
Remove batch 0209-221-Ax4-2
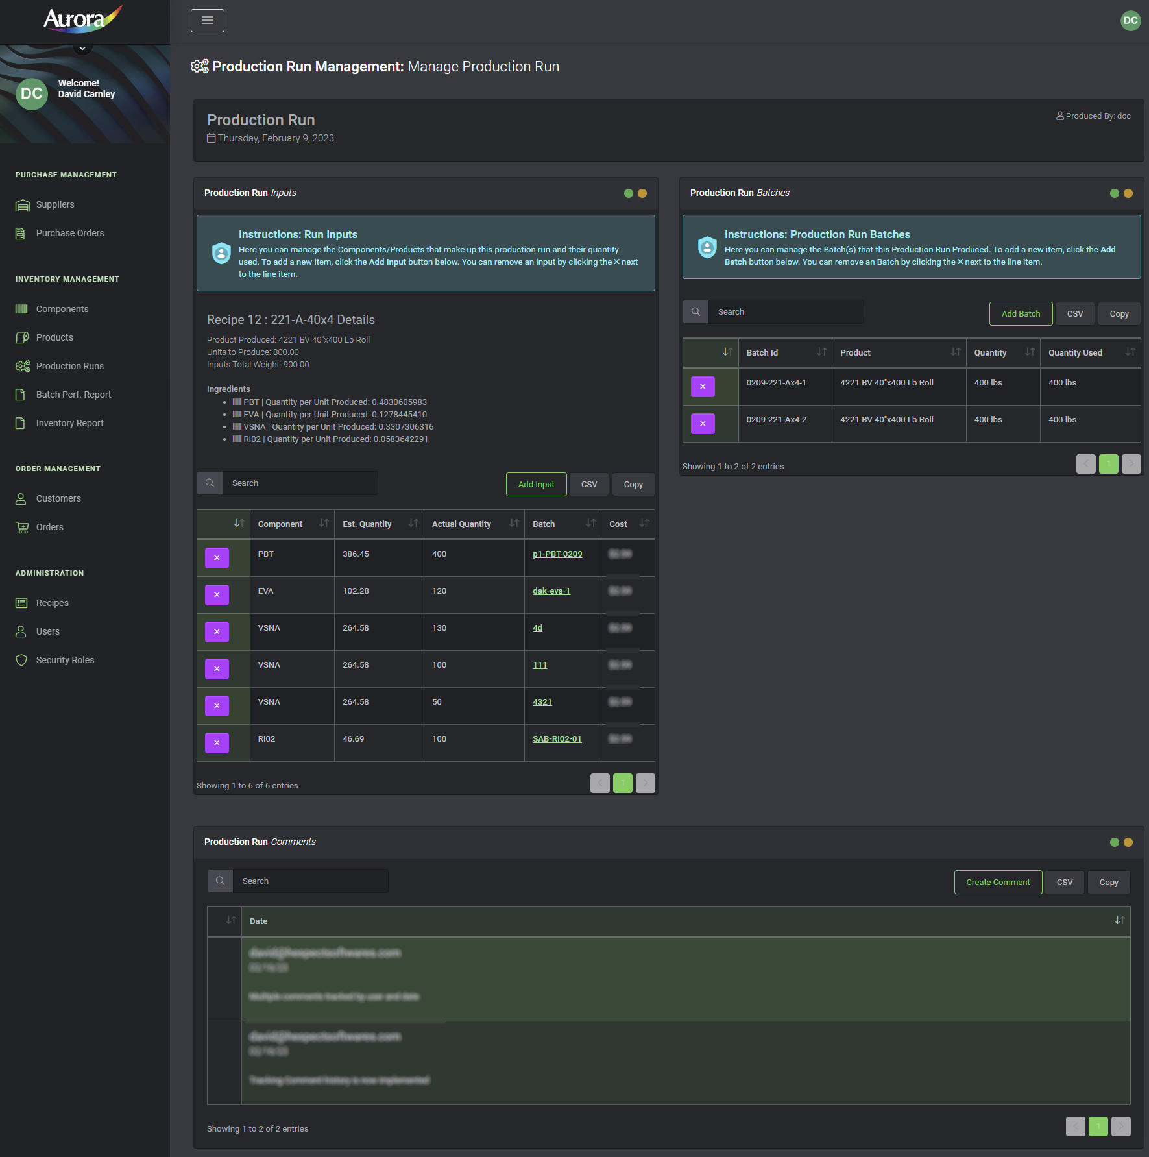pyautogui.click(x=703, y=424)
